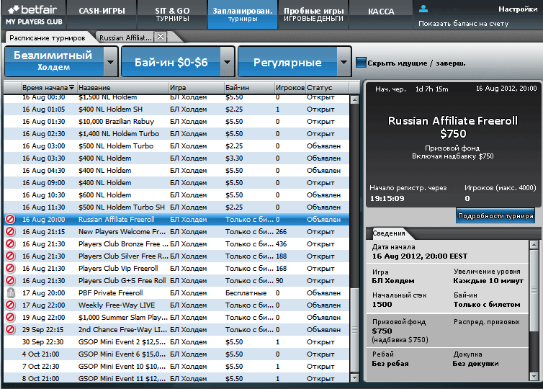Click the tournament list scrollbar thumb
Screen dimensions: 543x389
[x=354, y=330]
